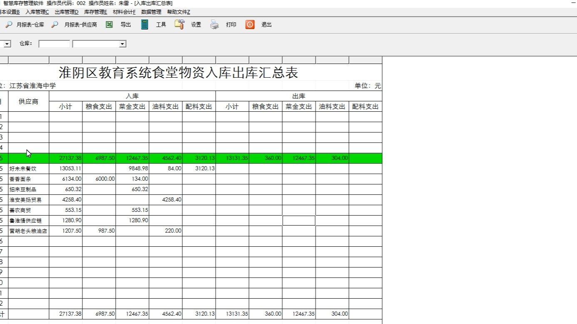
Task: Select supplier row 香香面条
Action: [x=20, y=179]
